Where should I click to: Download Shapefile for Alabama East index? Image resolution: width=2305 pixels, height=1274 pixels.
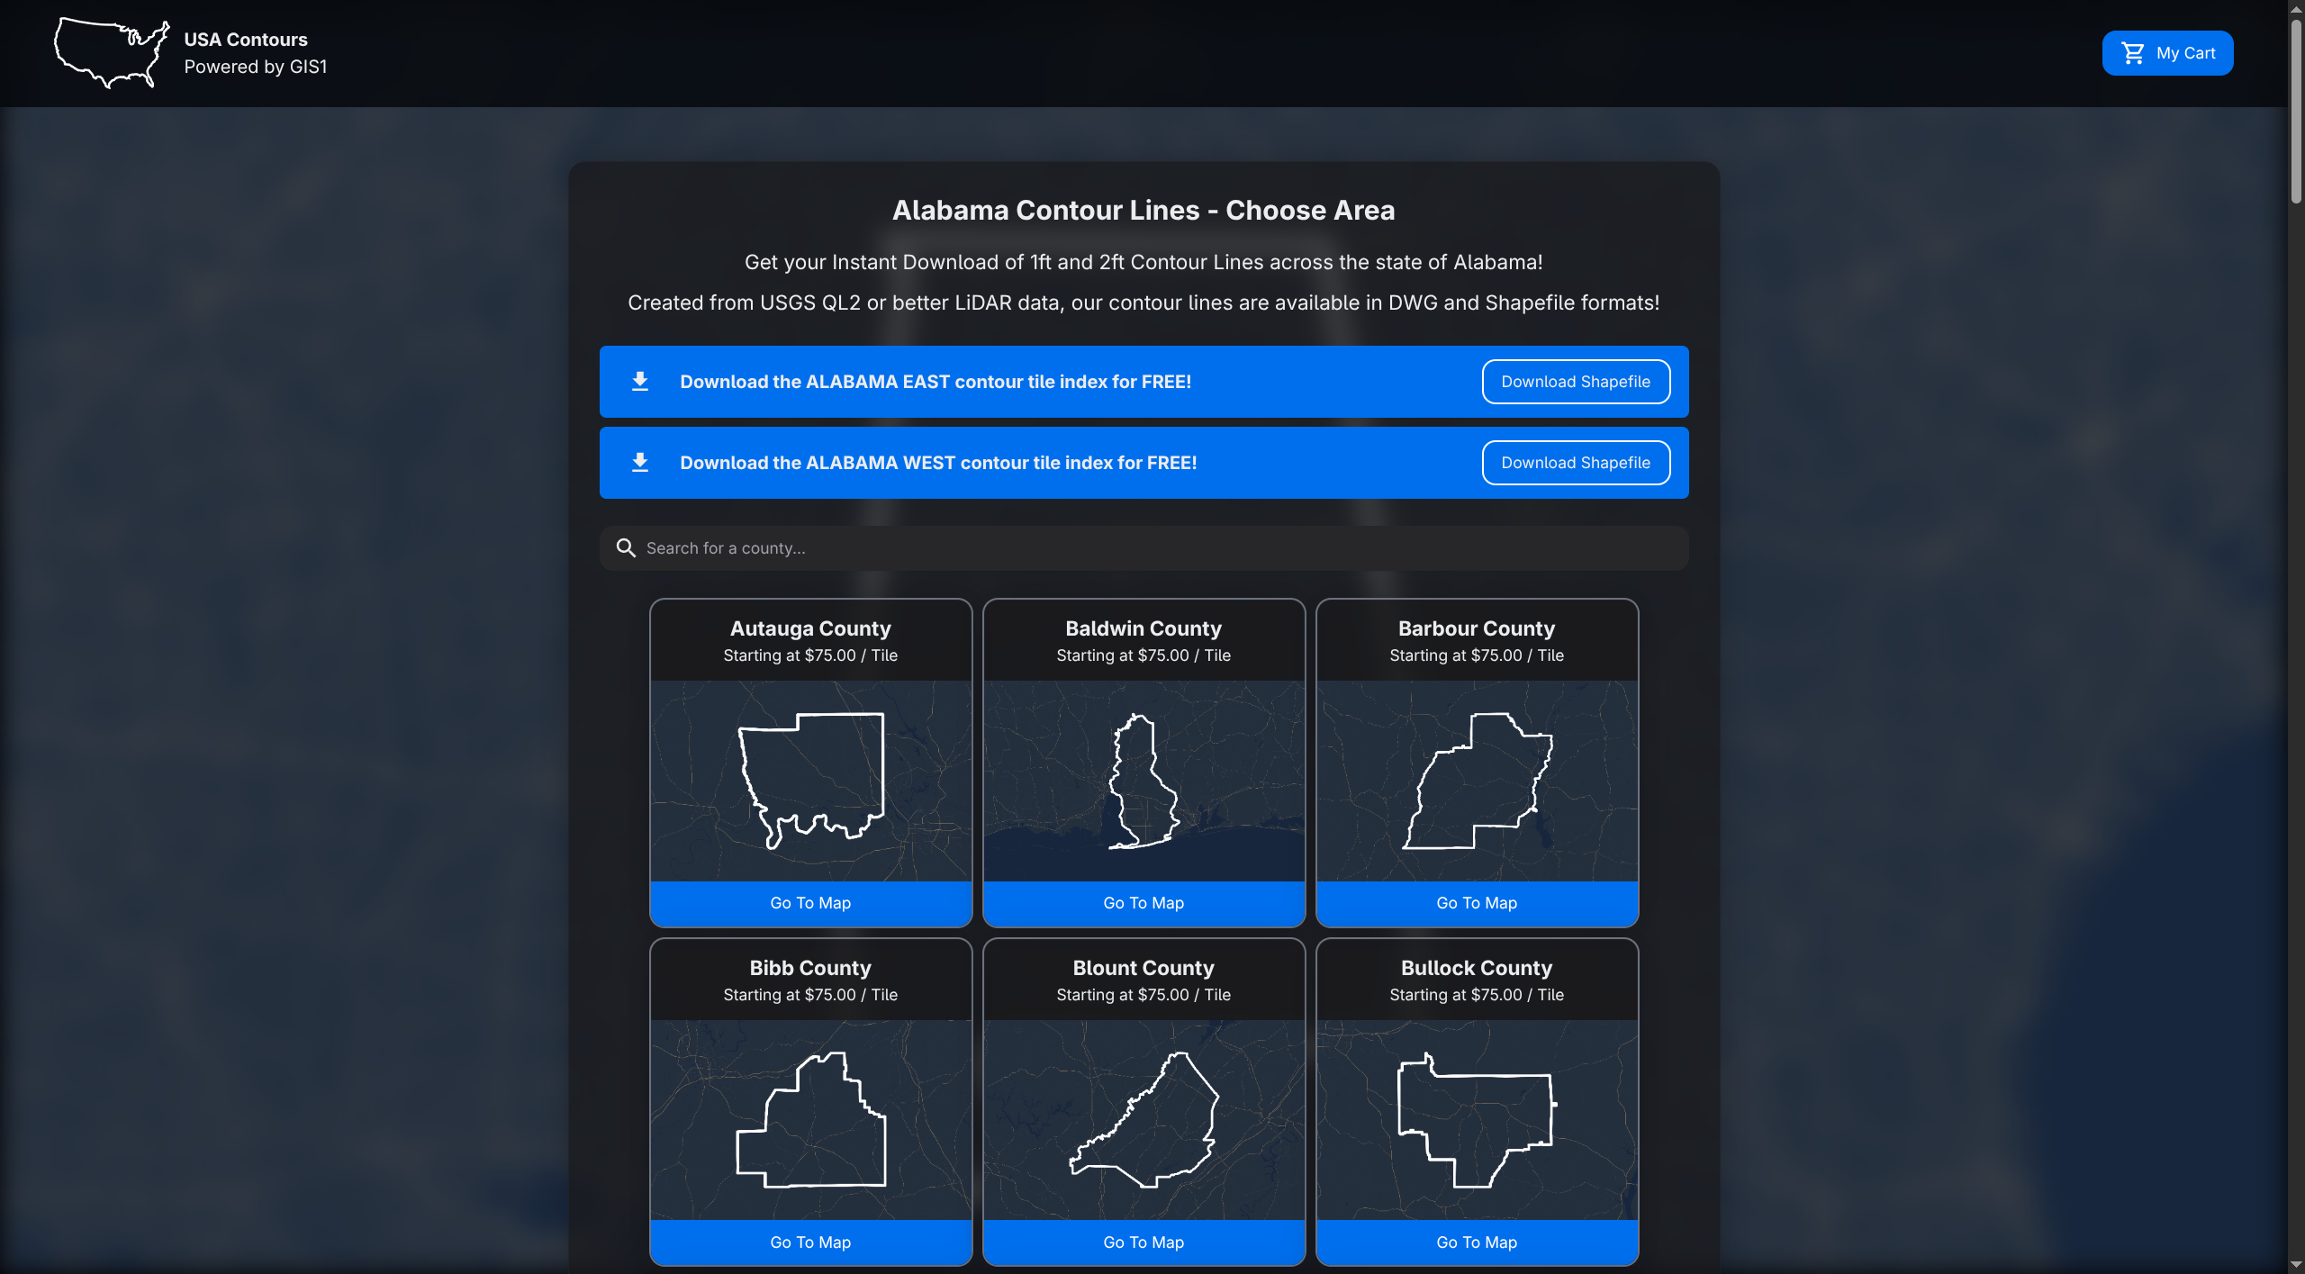click(x=1575, y=382)
